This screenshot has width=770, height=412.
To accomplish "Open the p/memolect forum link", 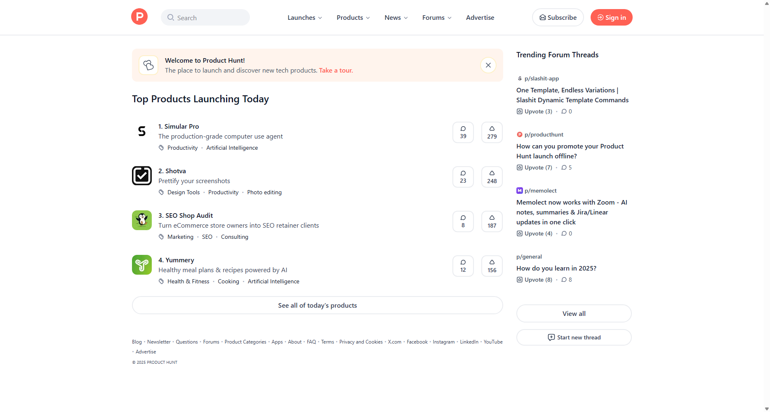I will (540, 191).
